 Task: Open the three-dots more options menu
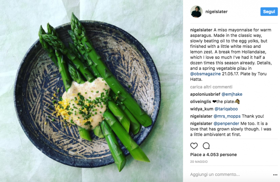click(x=275, y=175)
